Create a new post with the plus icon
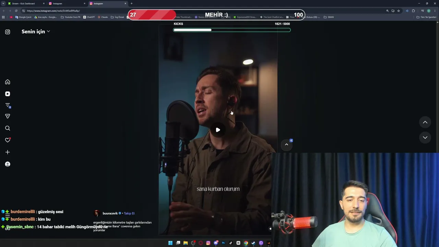This screenshot has width=439, height=247. [8, 152]
